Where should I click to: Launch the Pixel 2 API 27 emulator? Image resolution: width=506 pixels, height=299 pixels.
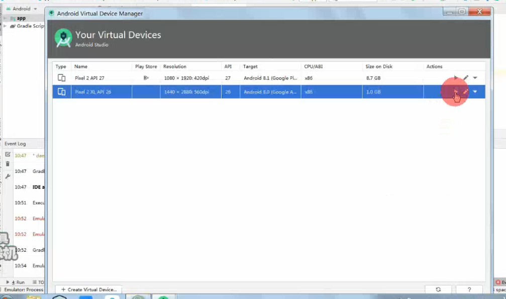click(456, 78)
